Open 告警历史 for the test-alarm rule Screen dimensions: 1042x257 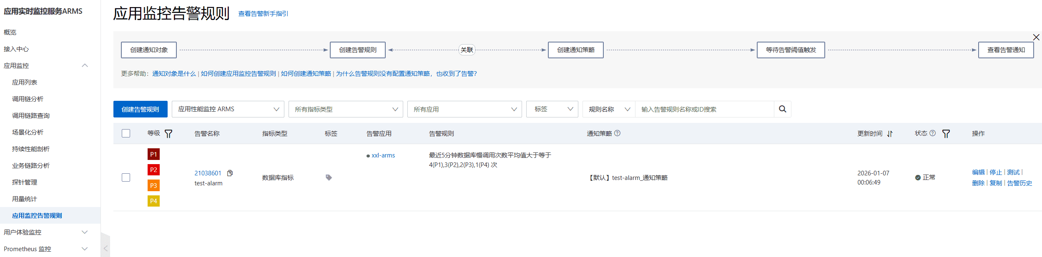[x=1019, y=183]
